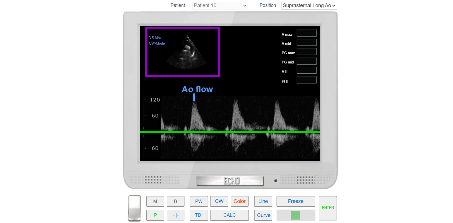
Task: Enable Color Doppler mode
Action: point(239,201)
